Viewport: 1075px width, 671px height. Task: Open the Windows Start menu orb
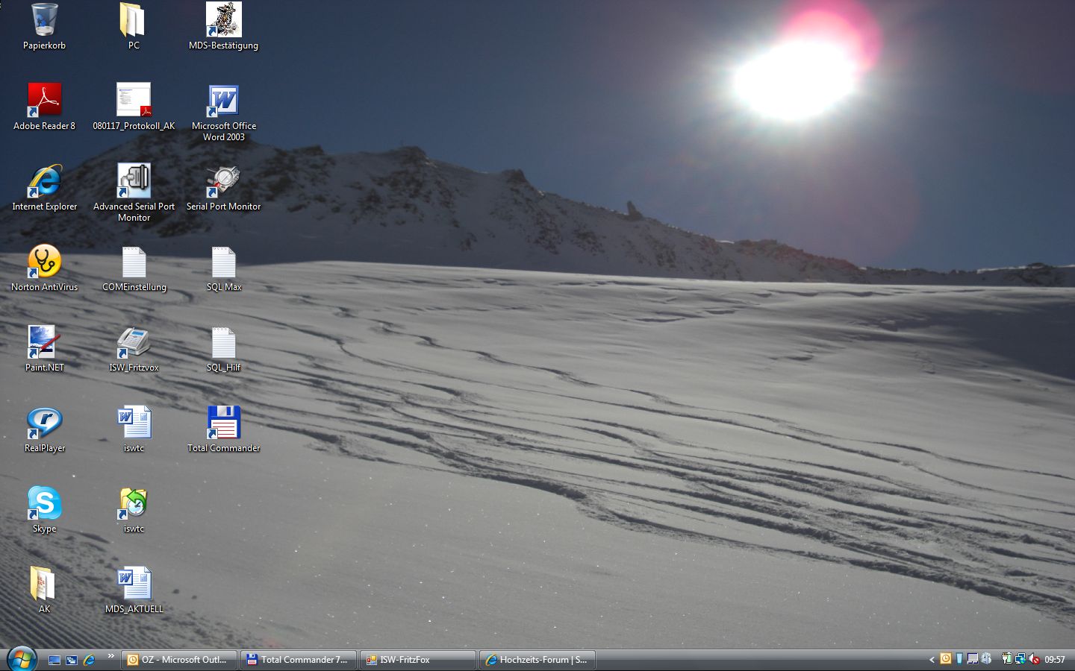(21, 659)
